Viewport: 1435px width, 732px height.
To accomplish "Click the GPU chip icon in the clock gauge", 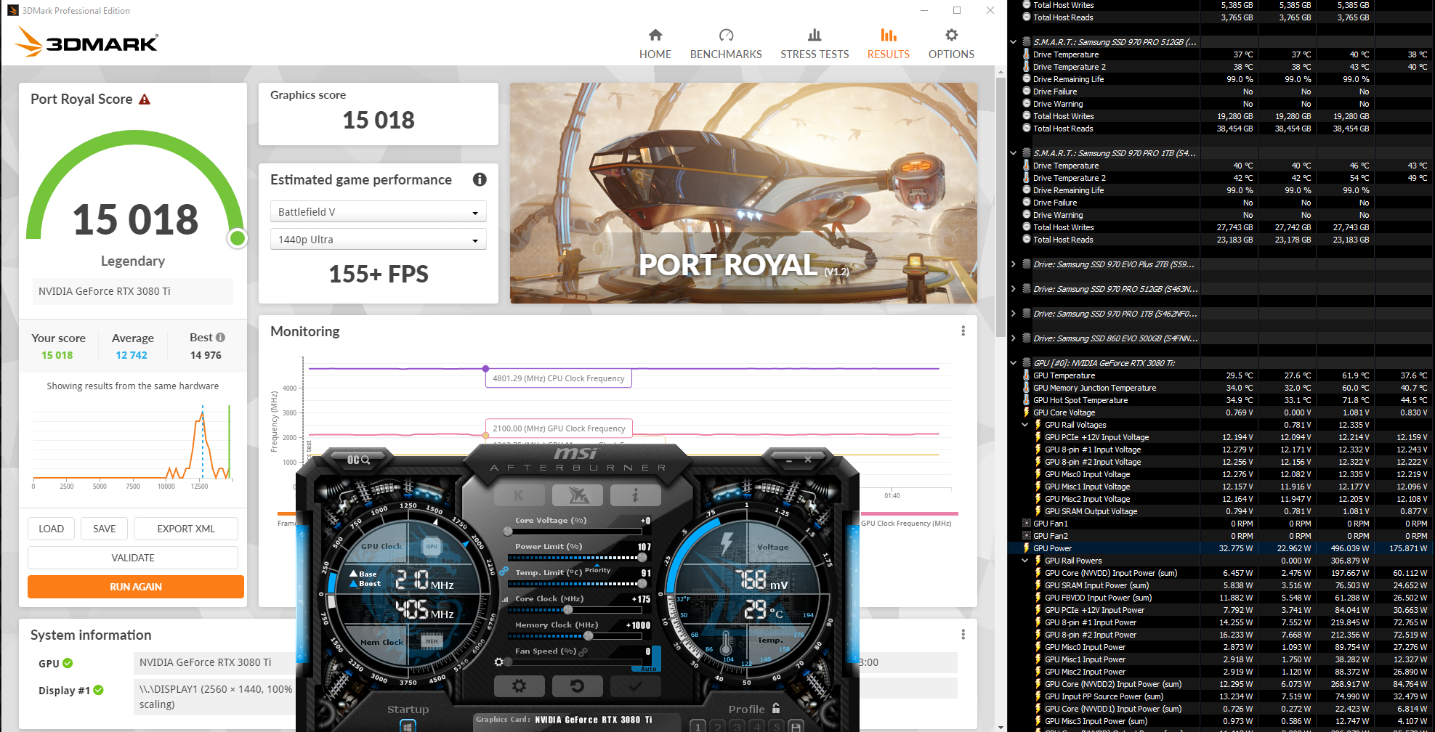I will pos(432,547).
